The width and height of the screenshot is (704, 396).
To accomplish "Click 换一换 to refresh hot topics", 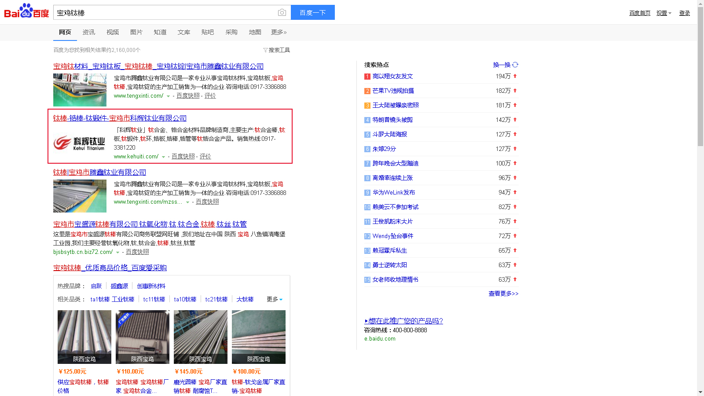I will point(502,65).
